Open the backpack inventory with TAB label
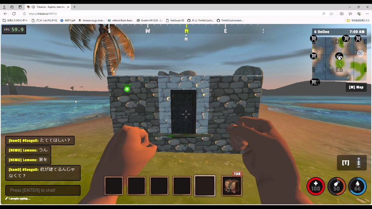Screen dimensions: 372x209 [x=232, y=185]
